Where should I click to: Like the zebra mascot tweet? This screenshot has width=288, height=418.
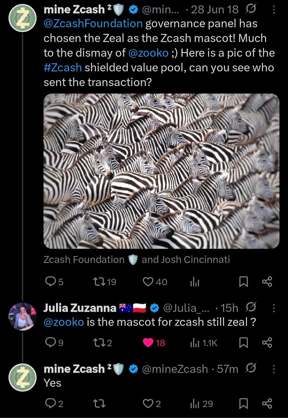149,281
